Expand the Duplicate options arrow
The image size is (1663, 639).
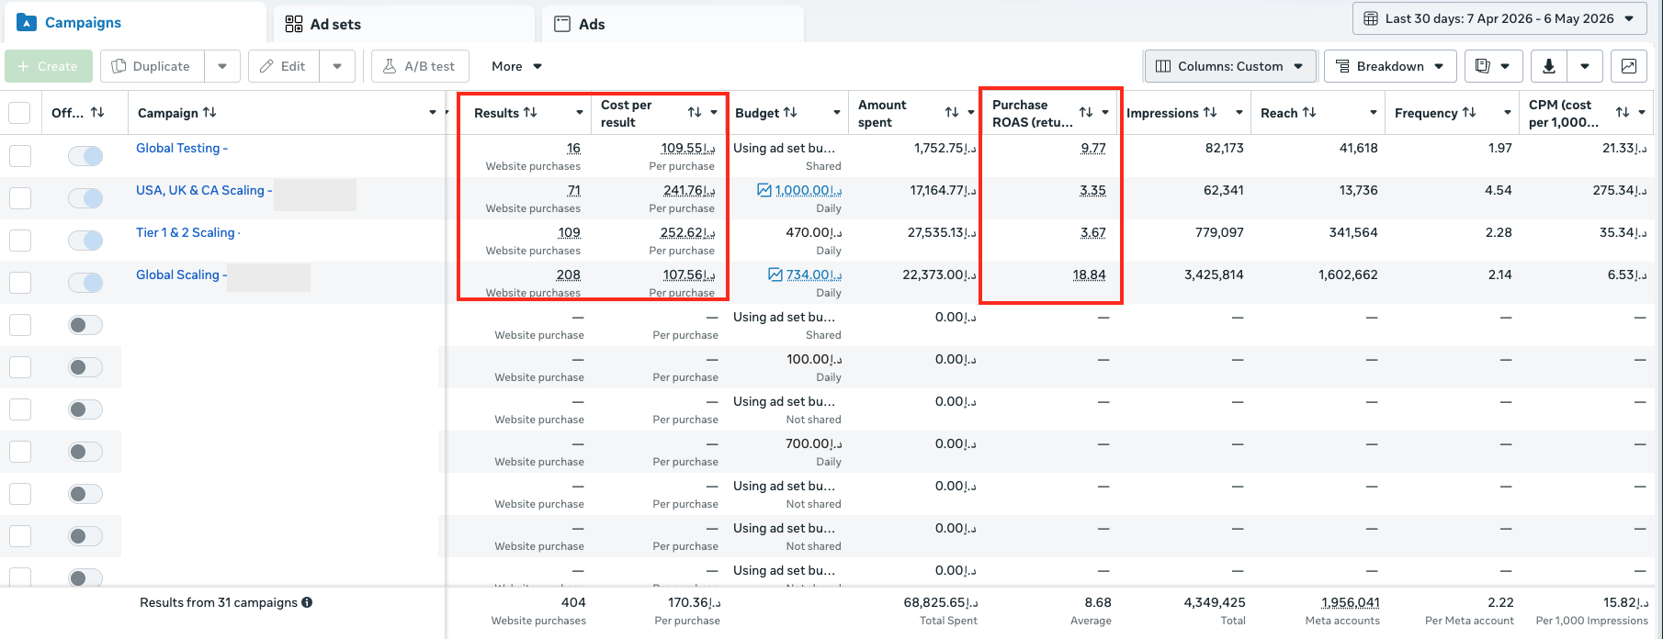coord(222,66)
